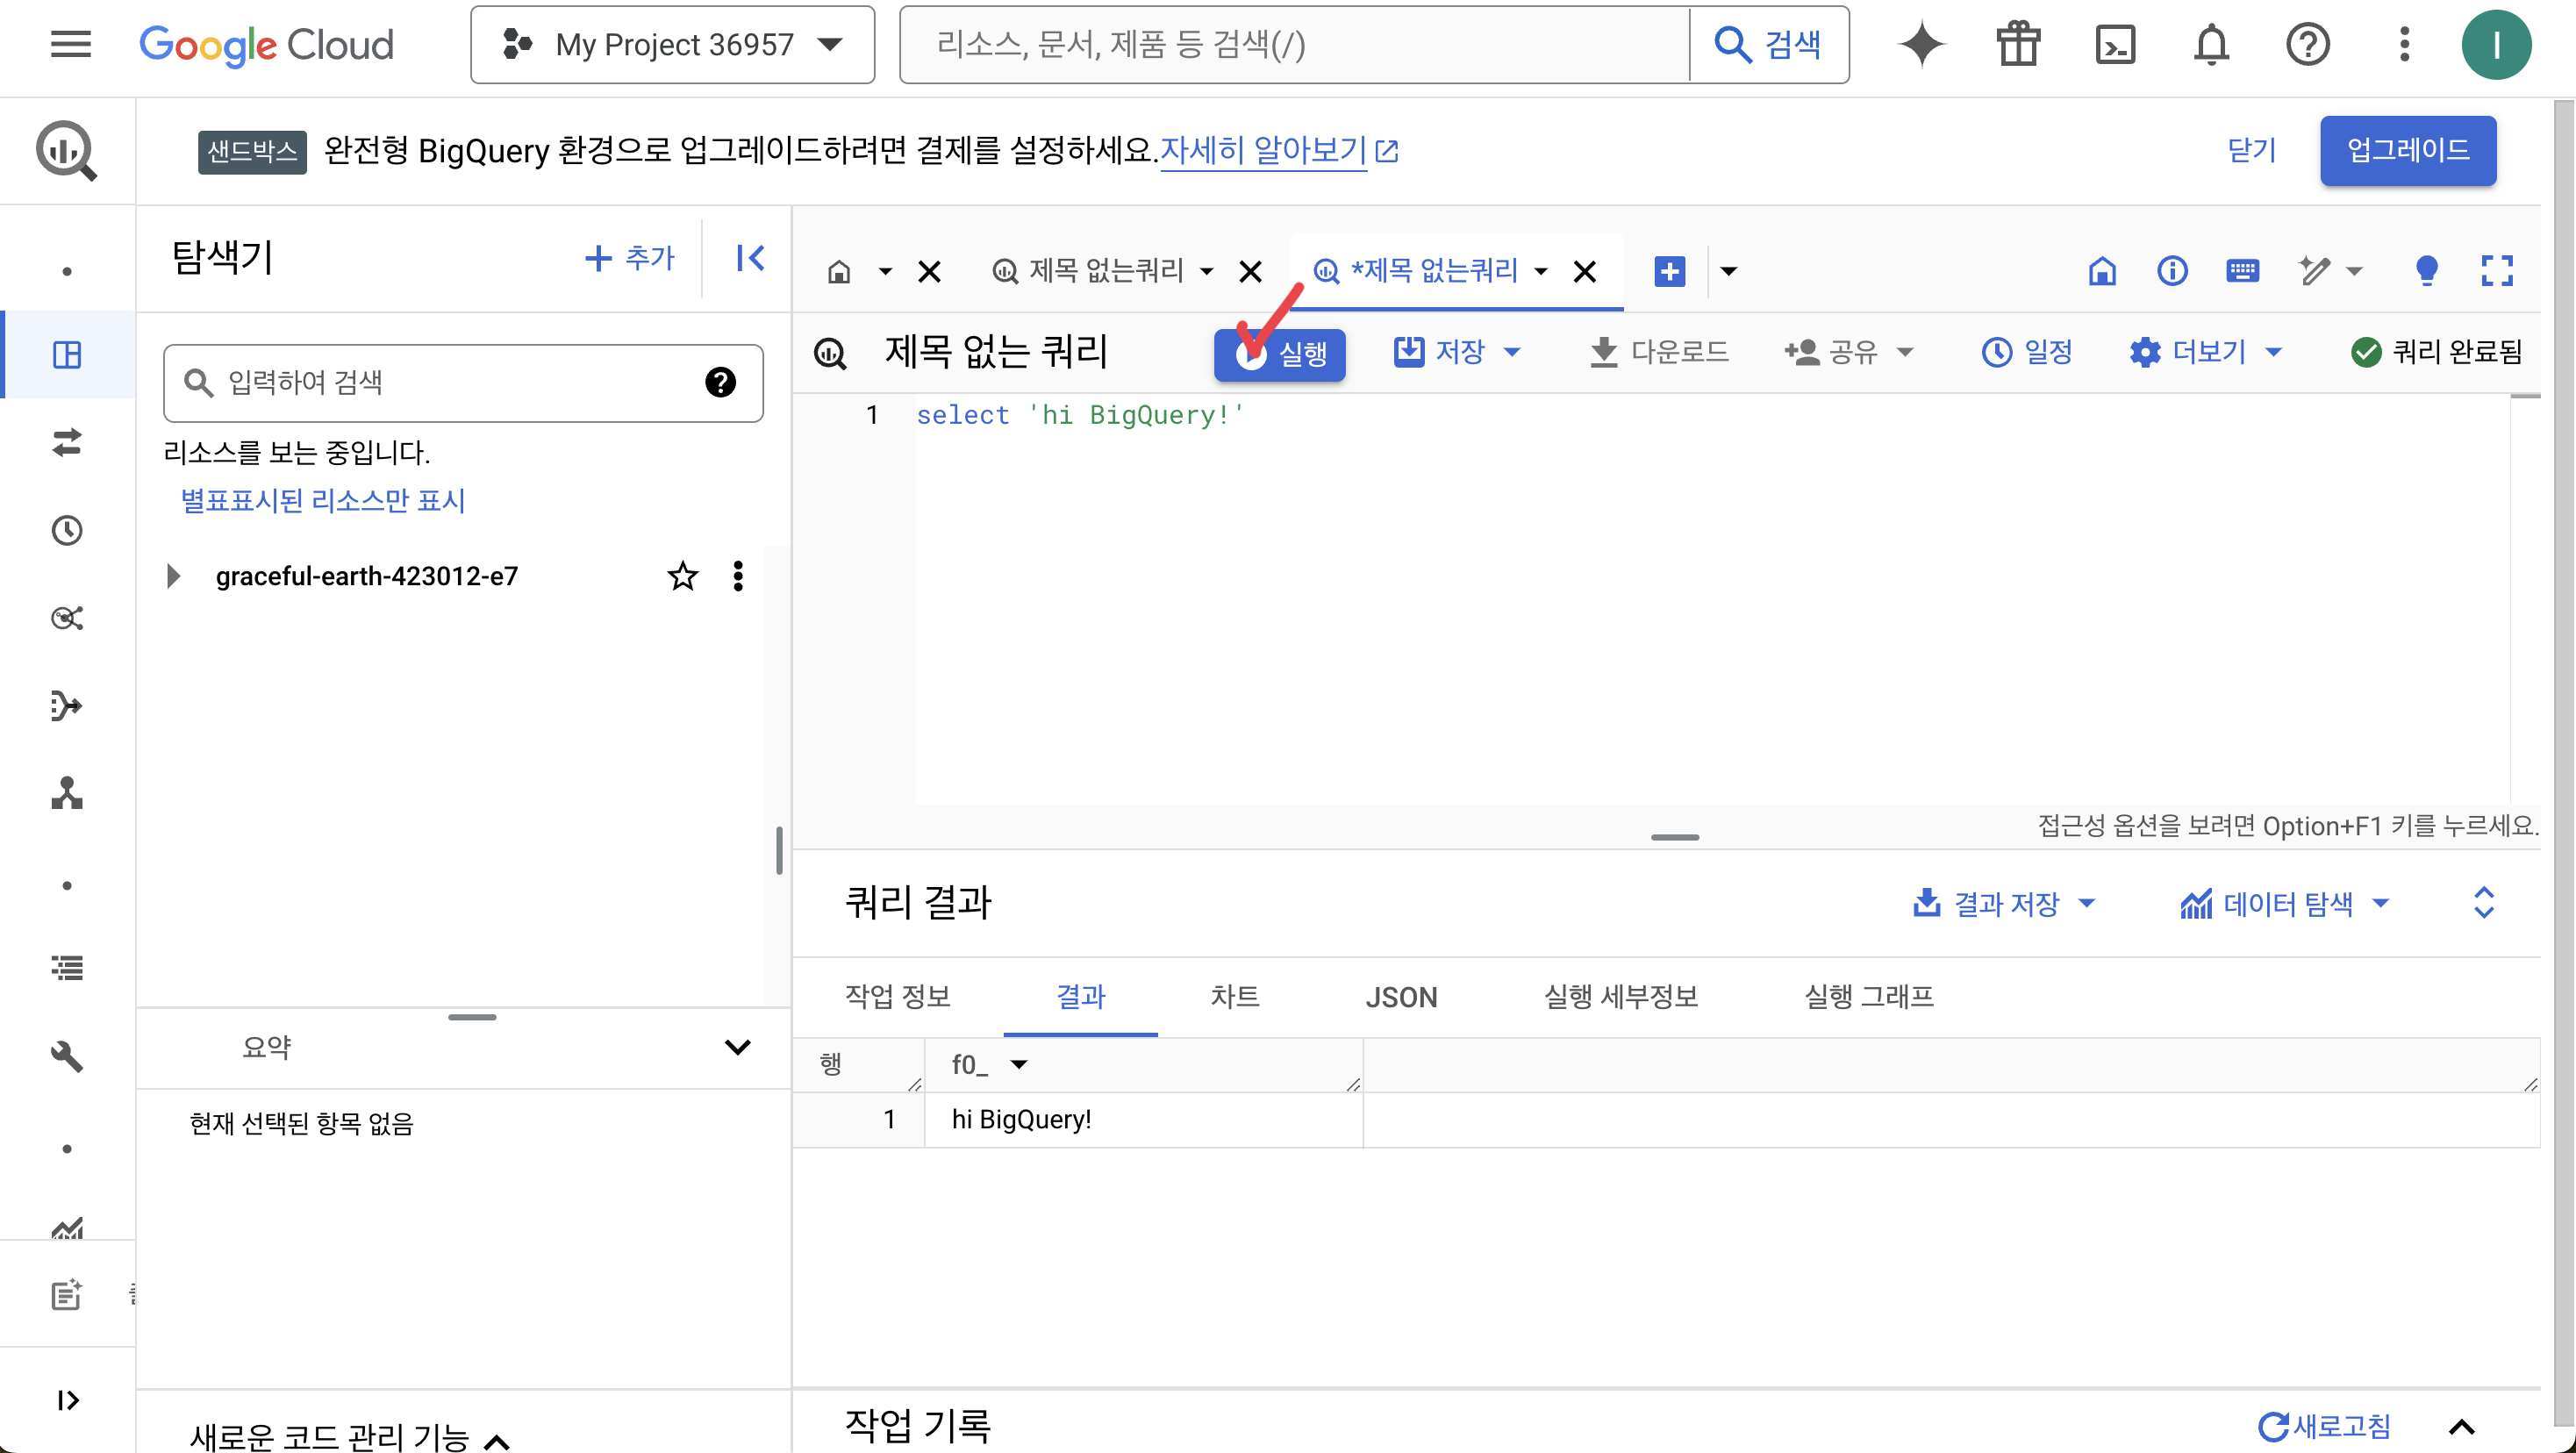Open scheduled queries clock in sidebar
Viewport: 2576px width, 1453px height.
[67, 530]
